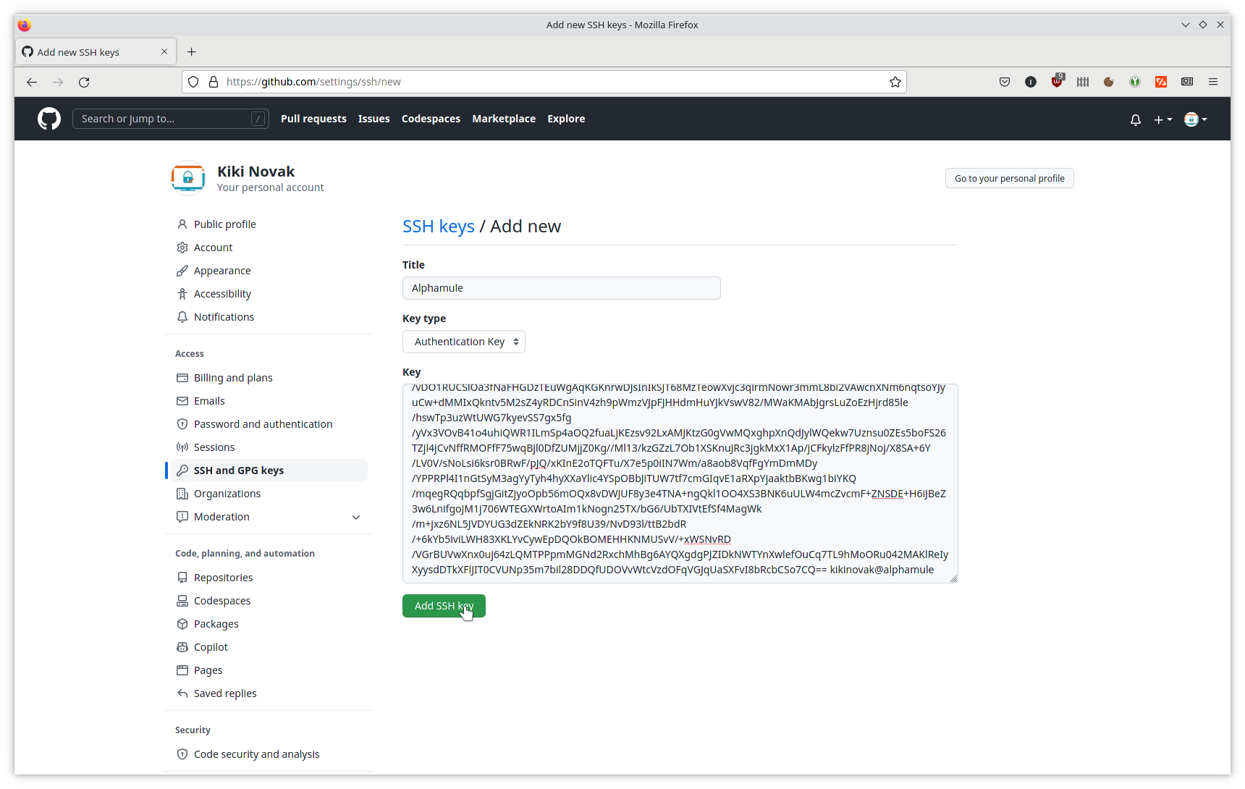Image resolution: width=1245 pixels, height=789 pixels.
Task: Open the Key type dropdown
Action: (464, 342)
